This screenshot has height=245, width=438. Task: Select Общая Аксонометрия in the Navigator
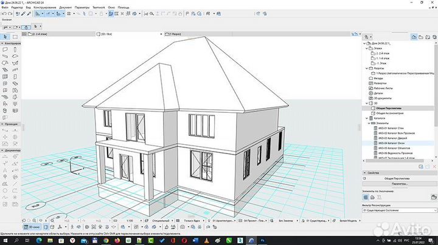389,113
